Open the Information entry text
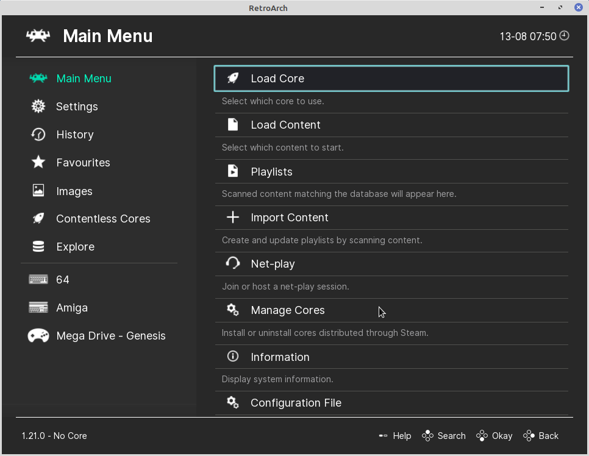The height and width of the screenshot is (456, 589). click(x=280, y=357)
